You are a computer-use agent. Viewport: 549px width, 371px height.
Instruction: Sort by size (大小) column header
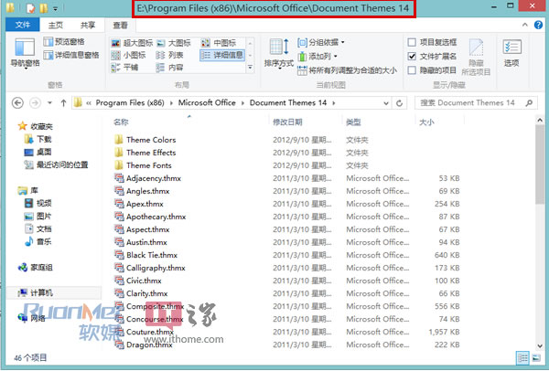(426, 122)
